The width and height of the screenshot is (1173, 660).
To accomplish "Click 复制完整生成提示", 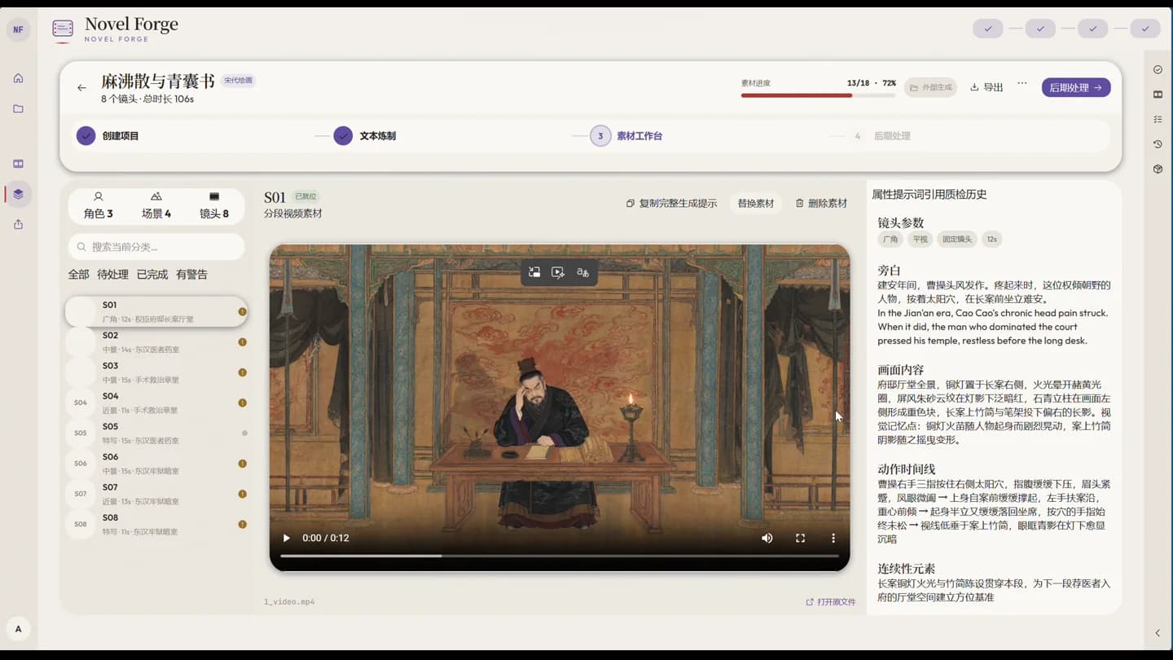I will click(x=671, y=203).
